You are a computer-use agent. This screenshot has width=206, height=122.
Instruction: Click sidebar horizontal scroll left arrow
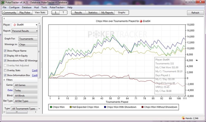(4, 112)
